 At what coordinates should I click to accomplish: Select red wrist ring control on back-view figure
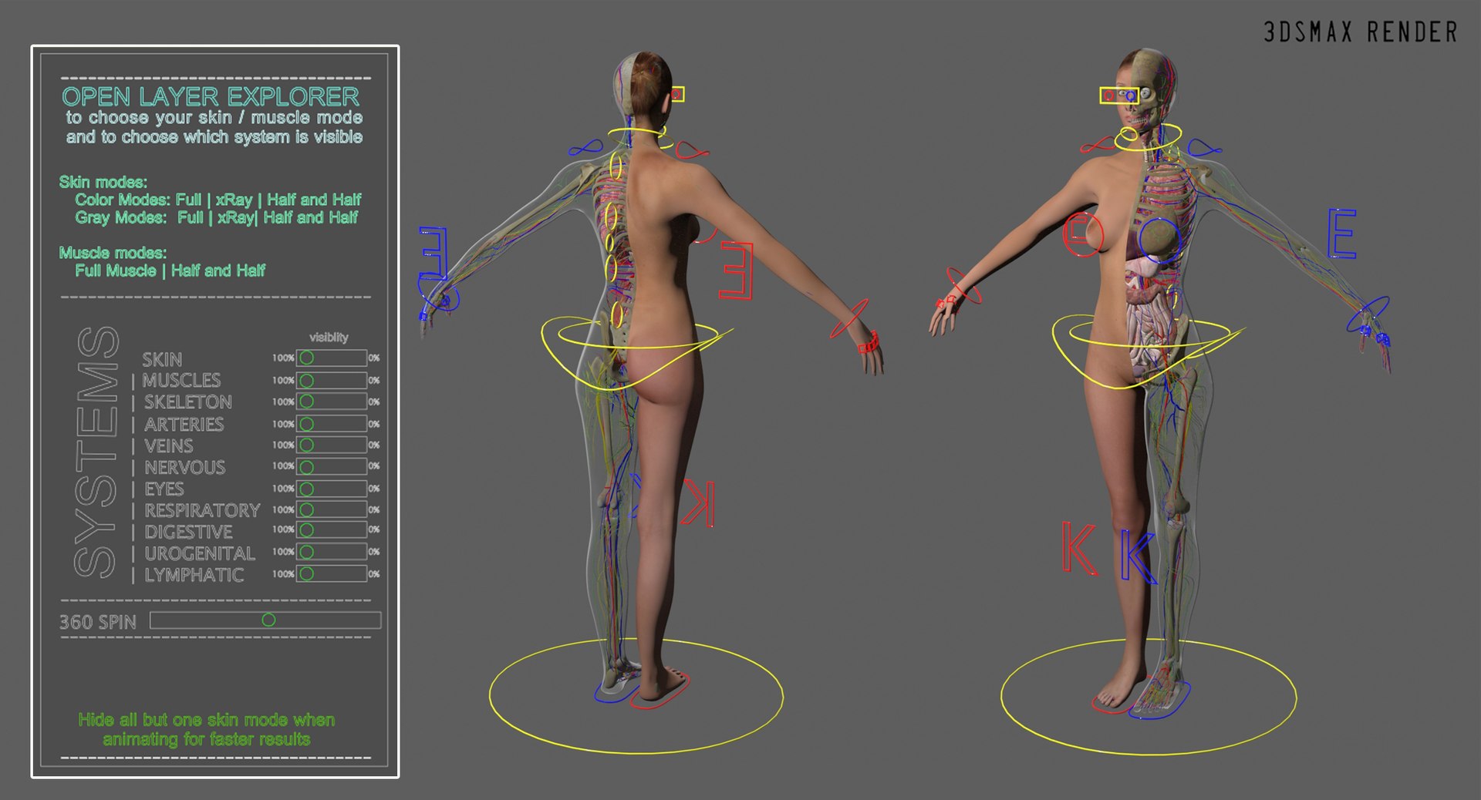tap(849, 319)
